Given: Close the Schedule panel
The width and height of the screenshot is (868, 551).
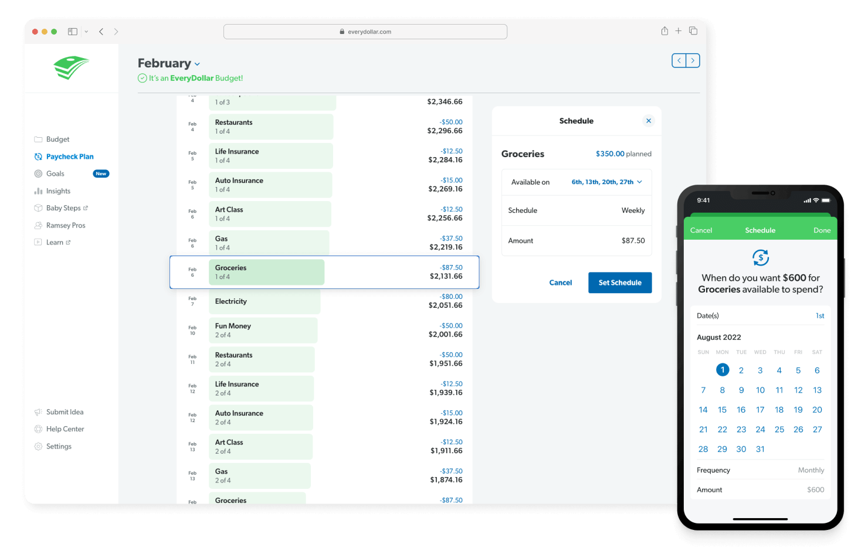Looking at the screenshot, I should click(x=649, y=121).
